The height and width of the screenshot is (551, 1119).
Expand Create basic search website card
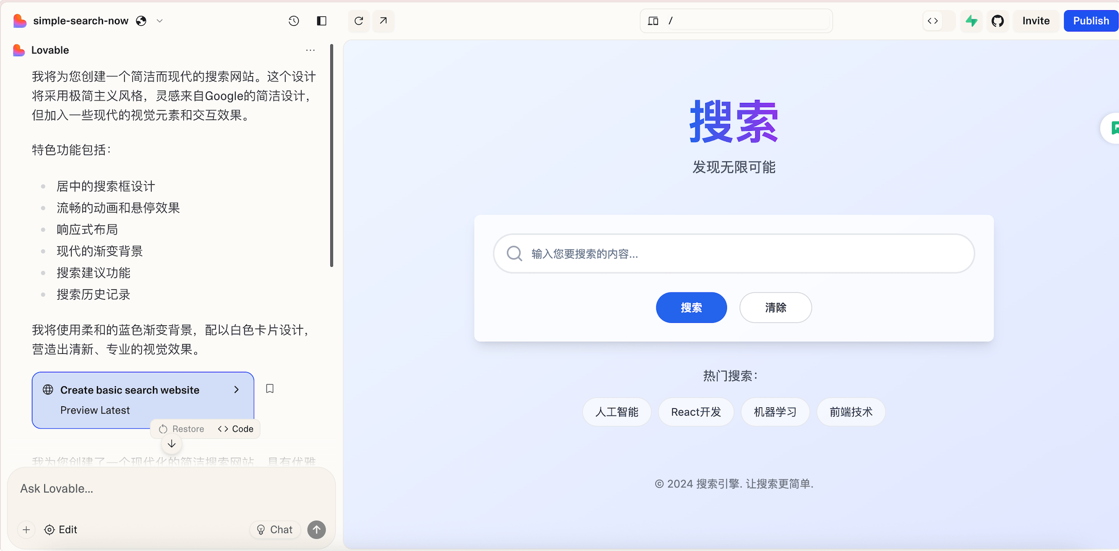point(236,390)
